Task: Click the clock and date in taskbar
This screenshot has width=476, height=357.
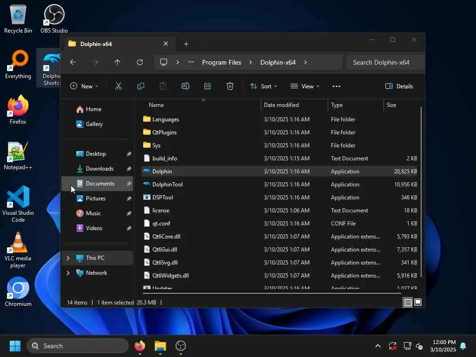Action: [x=443, y=346]
